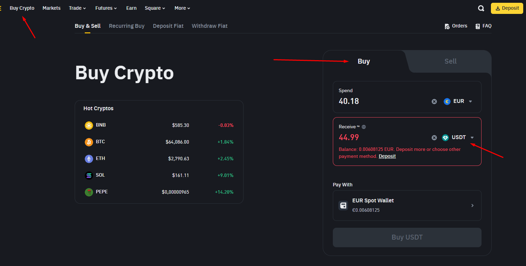Click the search magnifier icon
Screen dimensions: 526x266
[481, 8]
